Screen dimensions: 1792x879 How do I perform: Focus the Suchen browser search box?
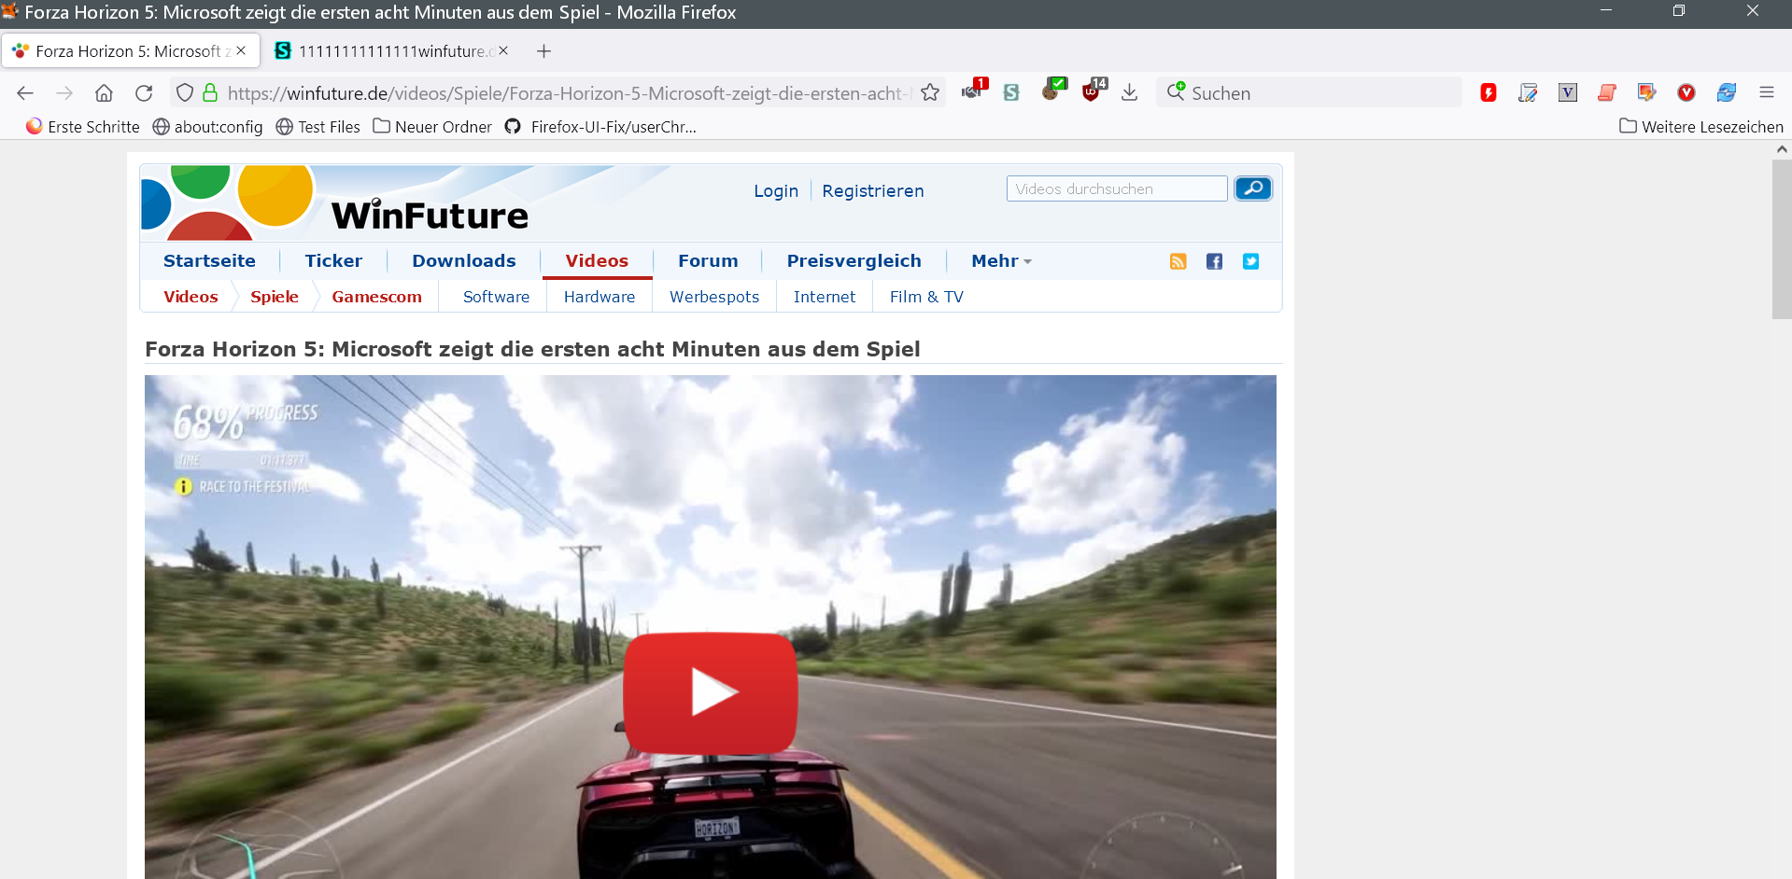tap(1309, 92)
